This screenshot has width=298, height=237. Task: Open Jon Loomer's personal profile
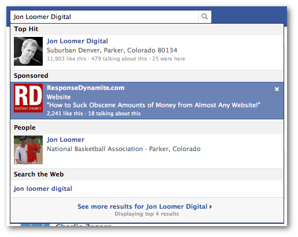pos(65,140)
